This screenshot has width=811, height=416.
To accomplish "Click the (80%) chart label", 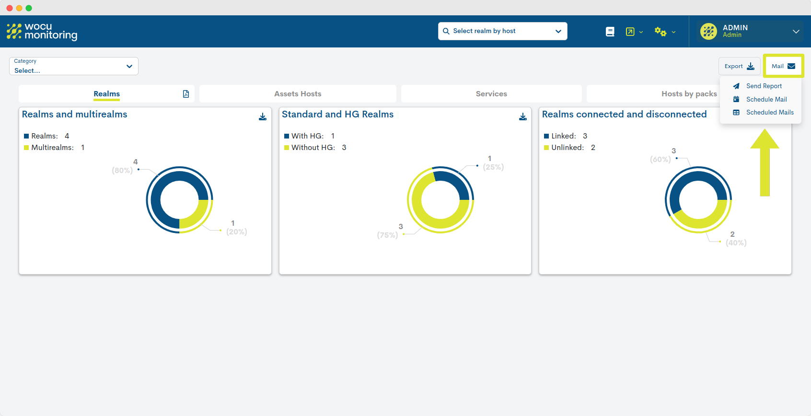I will click(x=122, y=171).
